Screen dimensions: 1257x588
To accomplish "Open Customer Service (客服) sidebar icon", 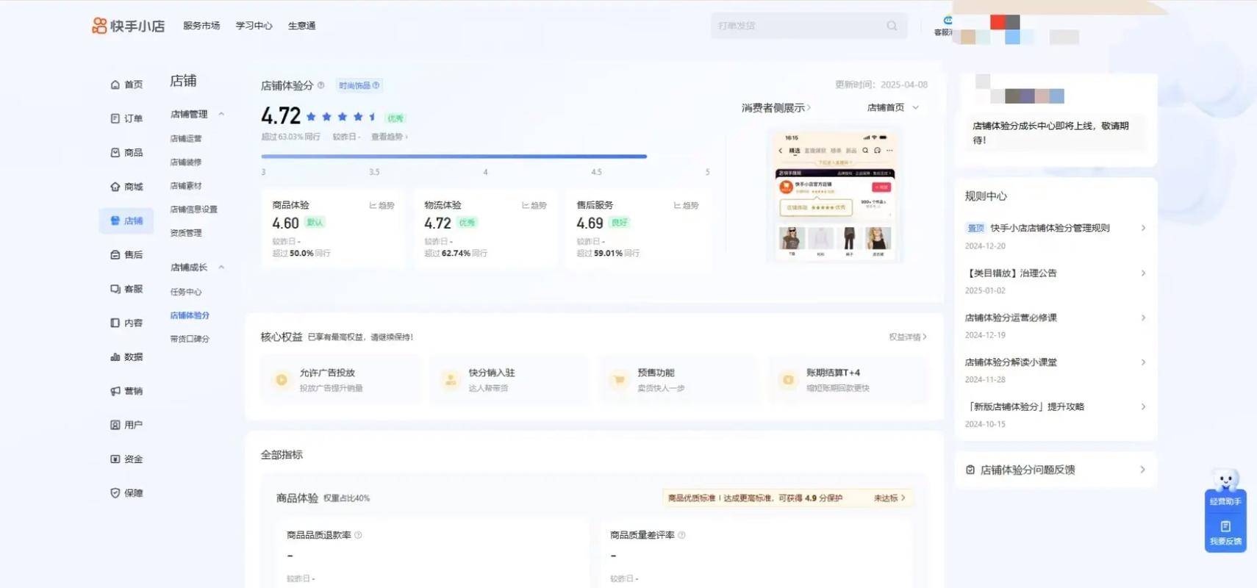I will [x=115, y=289].
